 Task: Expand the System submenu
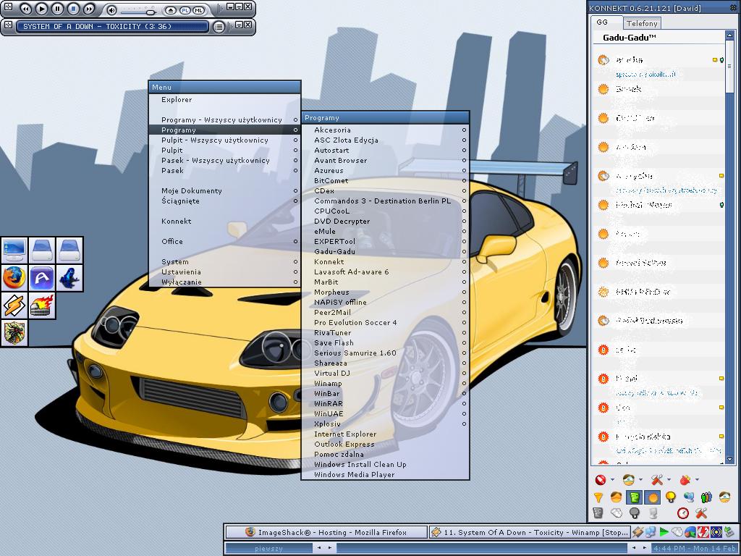click(224, 262)
